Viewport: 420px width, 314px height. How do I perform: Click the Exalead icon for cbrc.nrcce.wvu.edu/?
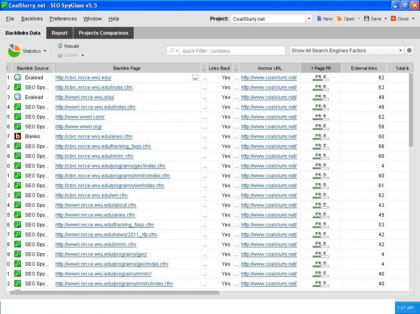coord(18,78)
